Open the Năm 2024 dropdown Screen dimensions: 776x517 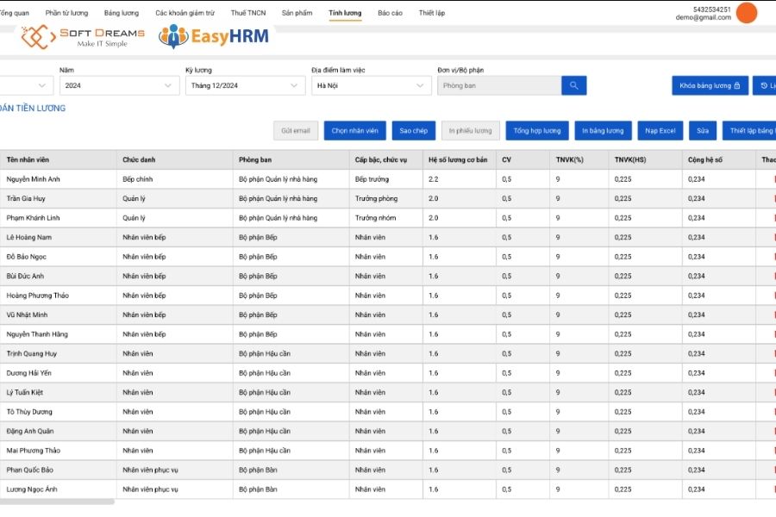[119, 85]
